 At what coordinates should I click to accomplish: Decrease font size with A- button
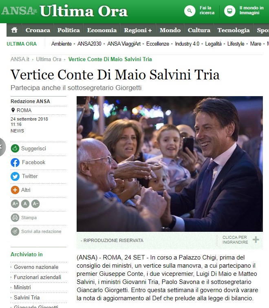(35, 204)
